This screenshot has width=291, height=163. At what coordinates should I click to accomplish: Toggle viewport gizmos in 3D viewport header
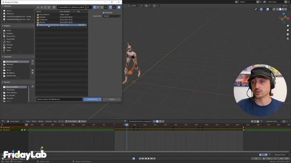(261, 9)
